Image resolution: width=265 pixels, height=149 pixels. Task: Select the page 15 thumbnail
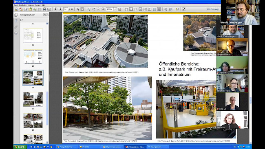[x=33, y=99]
